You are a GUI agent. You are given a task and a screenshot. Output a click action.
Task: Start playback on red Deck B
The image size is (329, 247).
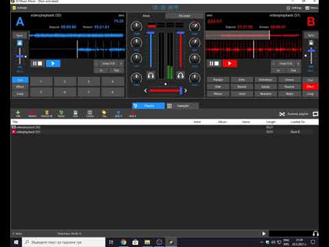pyautogui.click(x=230, y=63)
